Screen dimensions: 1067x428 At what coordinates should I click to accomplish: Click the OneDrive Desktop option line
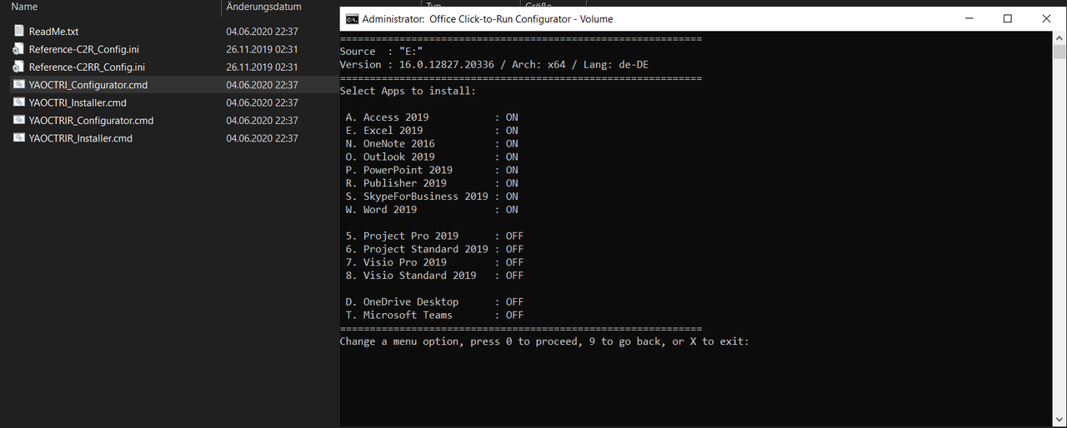434,301
